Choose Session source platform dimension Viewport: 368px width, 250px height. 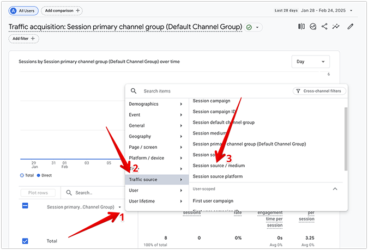(218, 176)
